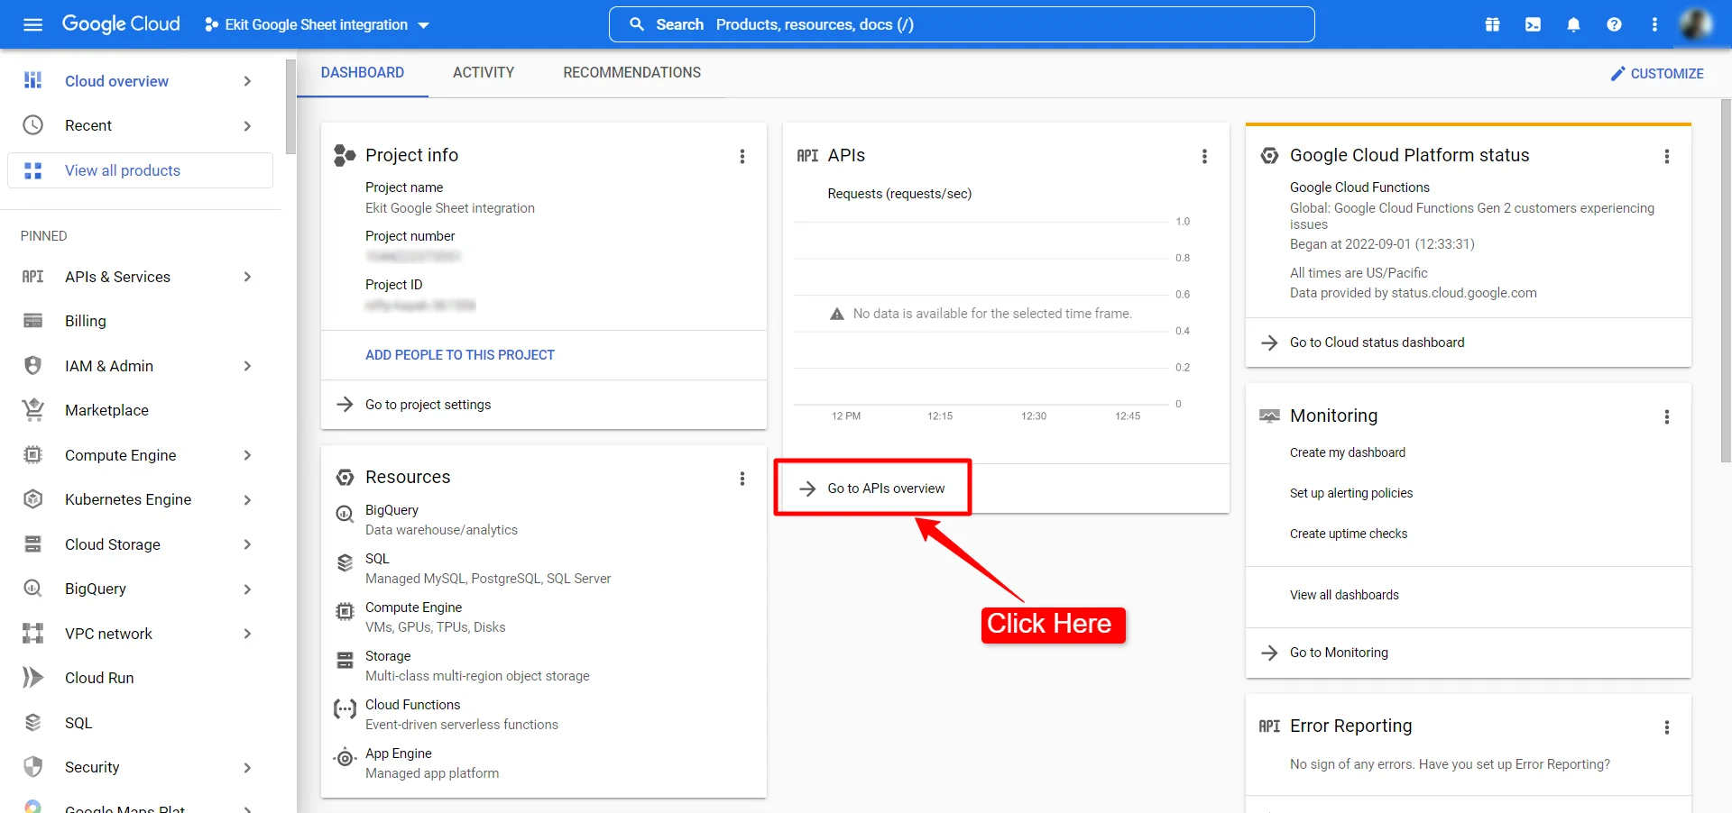Click Go to Cloud status dashboard
Image resolution: width=1732 pixels, height=813 pixels.
(1377, 343)
